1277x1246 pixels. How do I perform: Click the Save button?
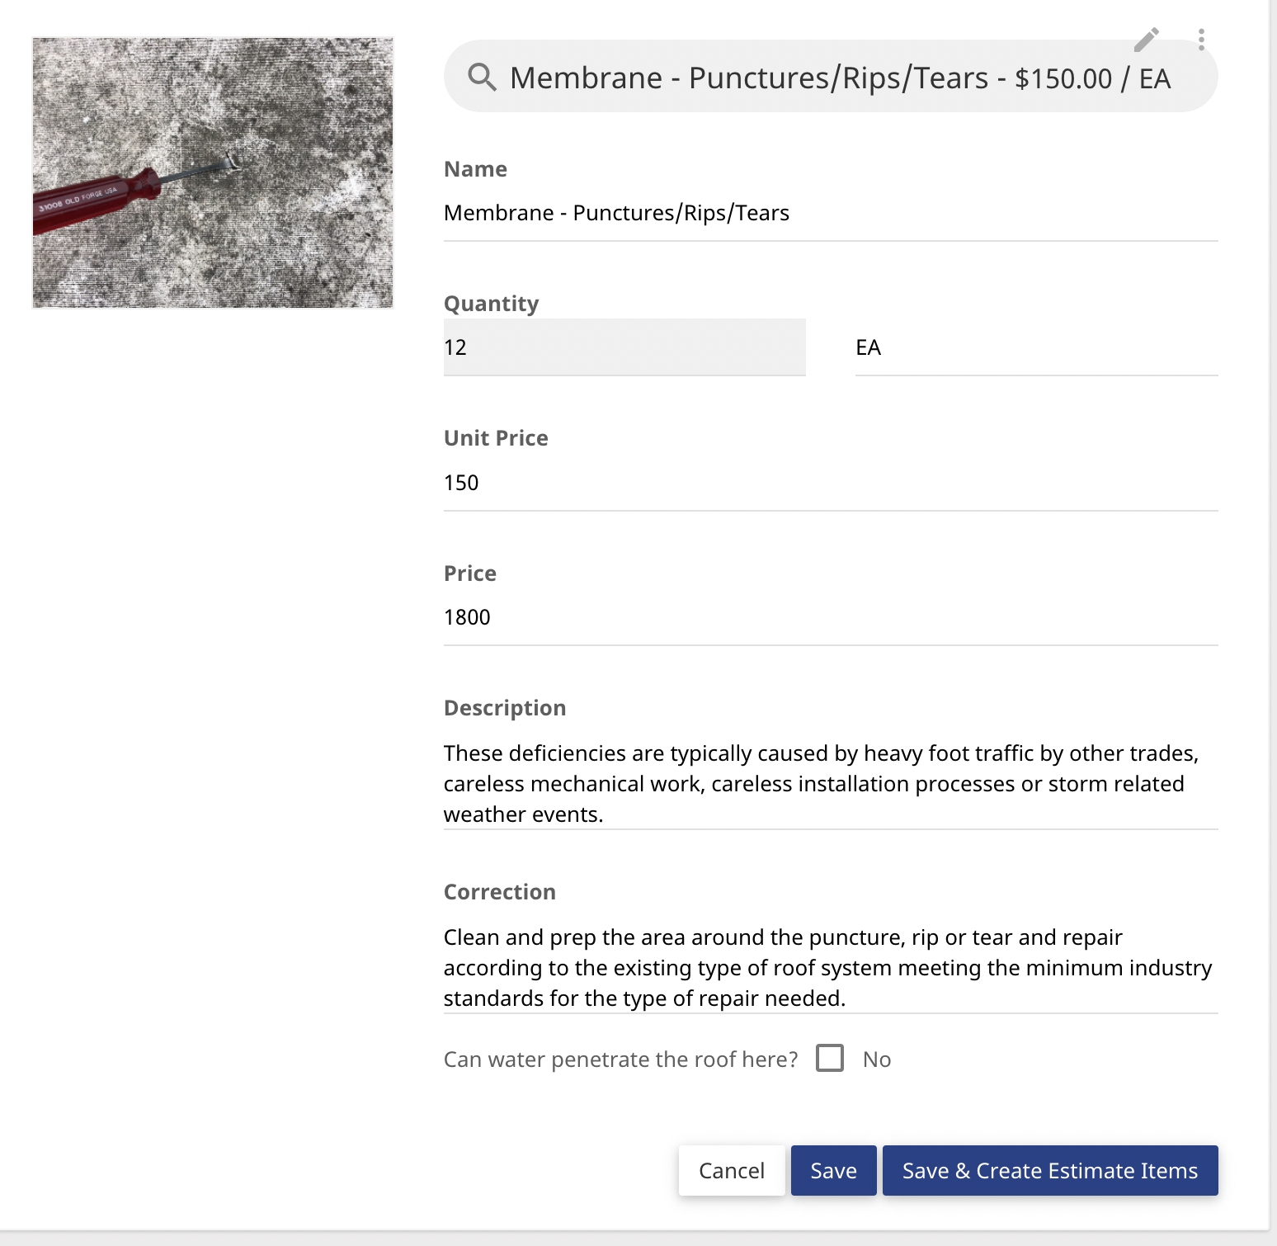[x=833, y=1170]
